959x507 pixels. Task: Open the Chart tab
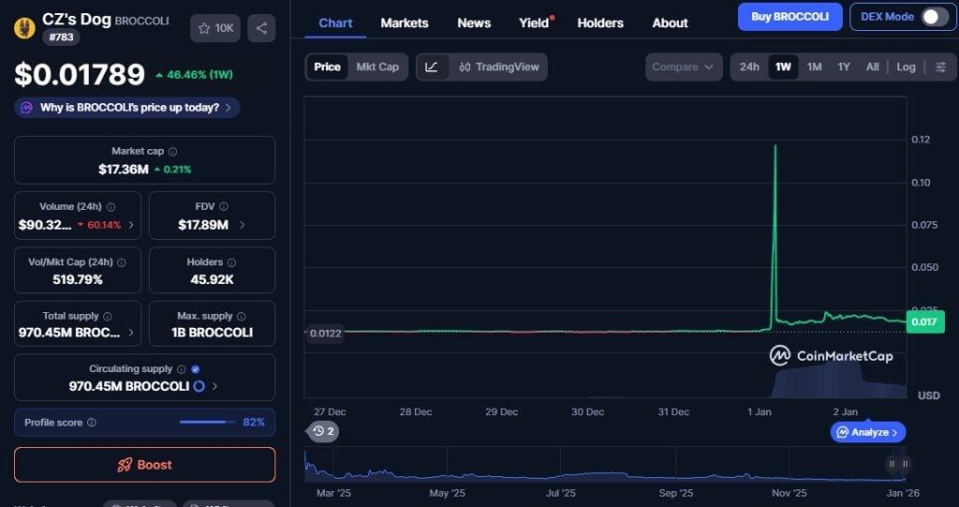[335, 23]
